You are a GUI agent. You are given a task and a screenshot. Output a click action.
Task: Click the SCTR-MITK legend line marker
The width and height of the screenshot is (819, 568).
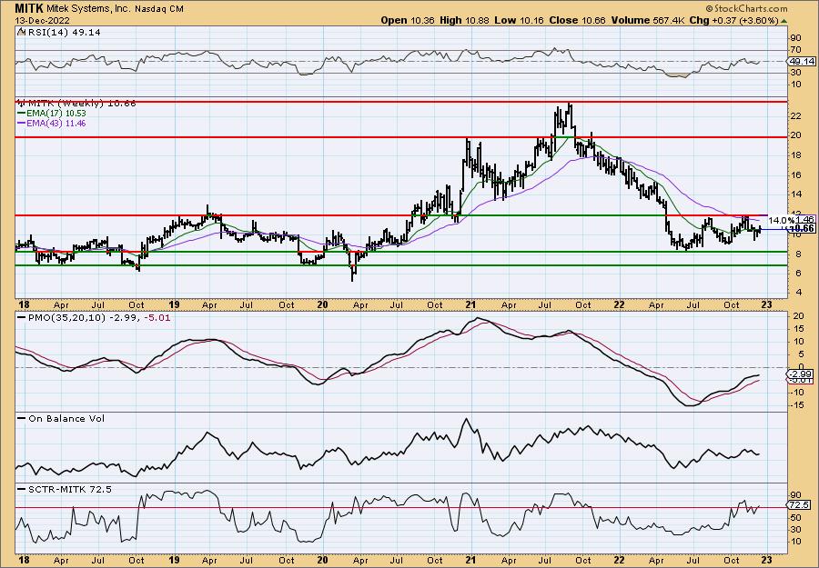click(21, 489)
